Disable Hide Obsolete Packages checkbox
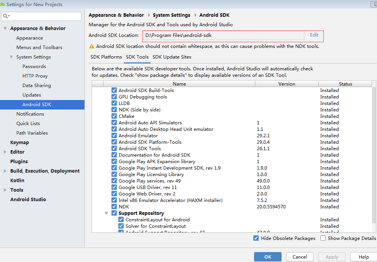This screenshot has width=377, height=262. coord(256,238)
